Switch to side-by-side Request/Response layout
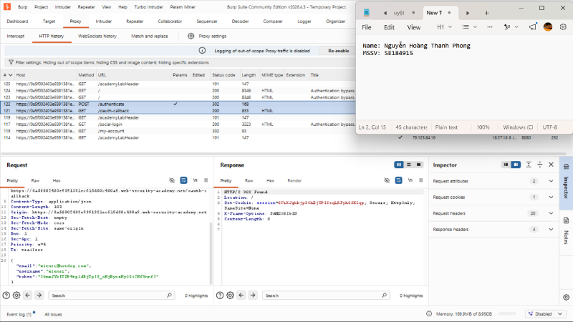 pyautogui.click(x=399, y=165)
